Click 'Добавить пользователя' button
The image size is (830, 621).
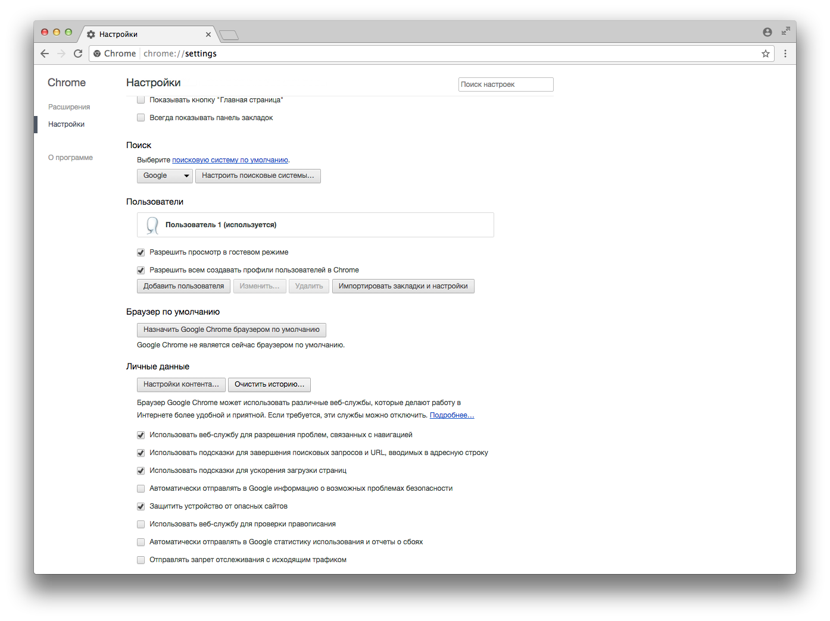click(183, 286)
